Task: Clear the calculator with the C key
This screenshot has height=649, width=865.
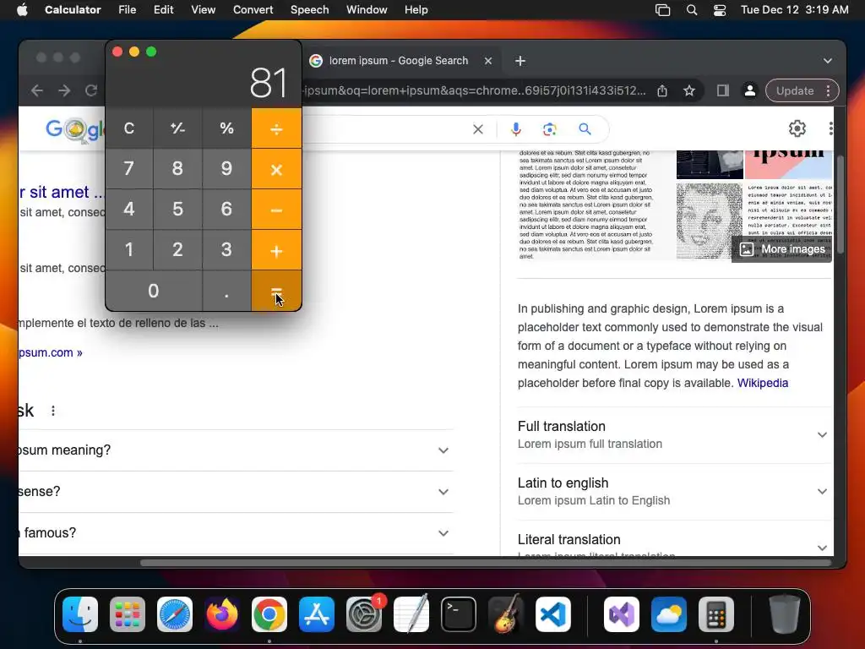Action: [x=129, y=128]
